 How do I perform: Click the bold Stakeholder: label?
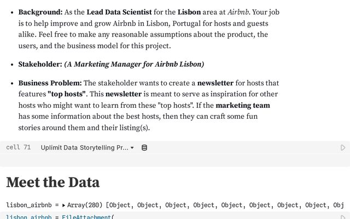coord(40,64)
